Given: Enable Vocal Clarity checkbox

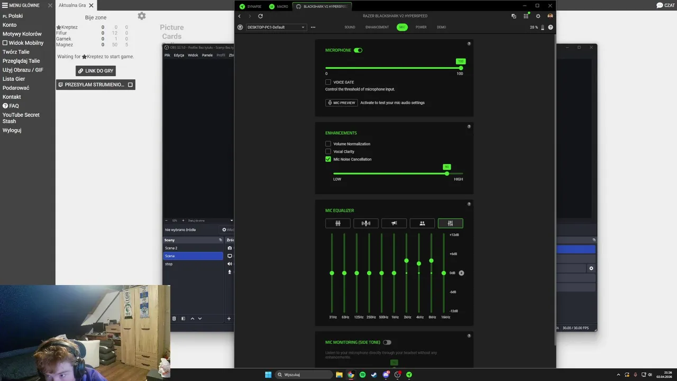Looking at the screenshot, I should (328, 151).
